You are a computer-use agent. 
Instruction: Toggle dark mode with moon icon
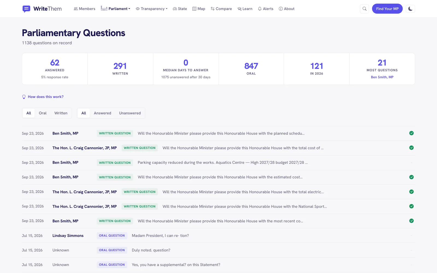[x=410, y=9]
